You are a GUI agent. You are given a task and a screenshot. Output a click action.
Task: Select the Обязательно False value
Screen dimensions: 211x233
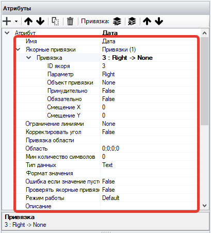[108, 99]
